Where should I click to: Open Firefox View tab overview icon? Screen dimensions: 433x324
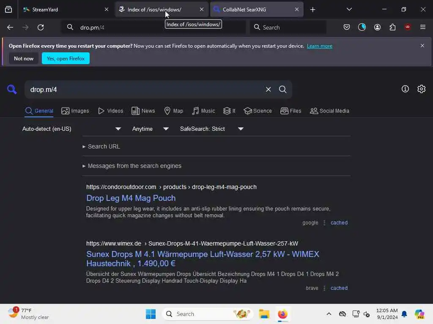click(8, 9)
